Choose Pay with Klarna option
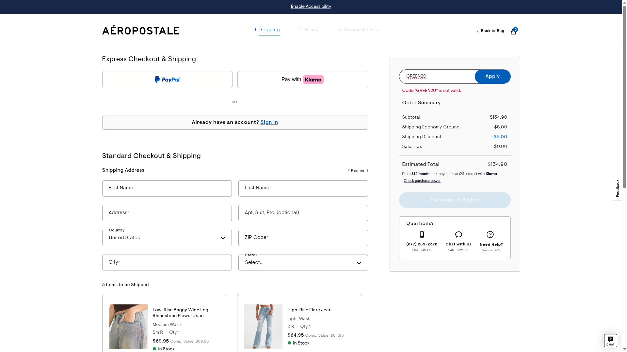The height and width of the screenshot is (352, 627). pyautogui.click(x=302, y=80)
